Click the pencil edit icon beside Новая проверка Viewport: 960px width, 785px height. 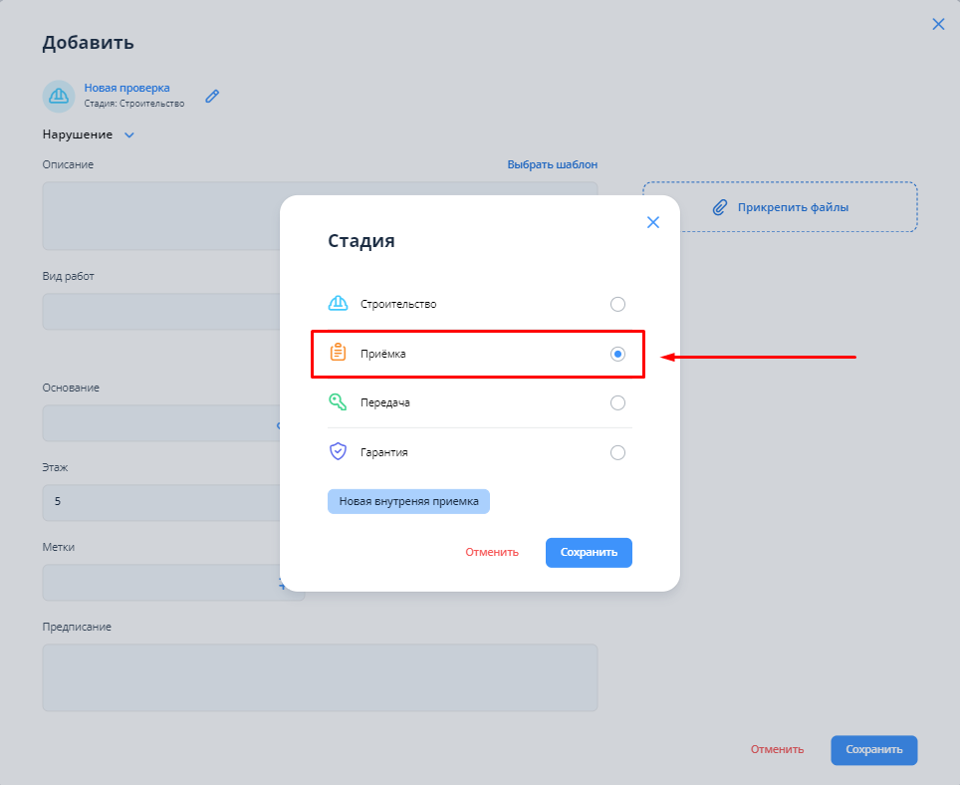[x=212, y=97]
